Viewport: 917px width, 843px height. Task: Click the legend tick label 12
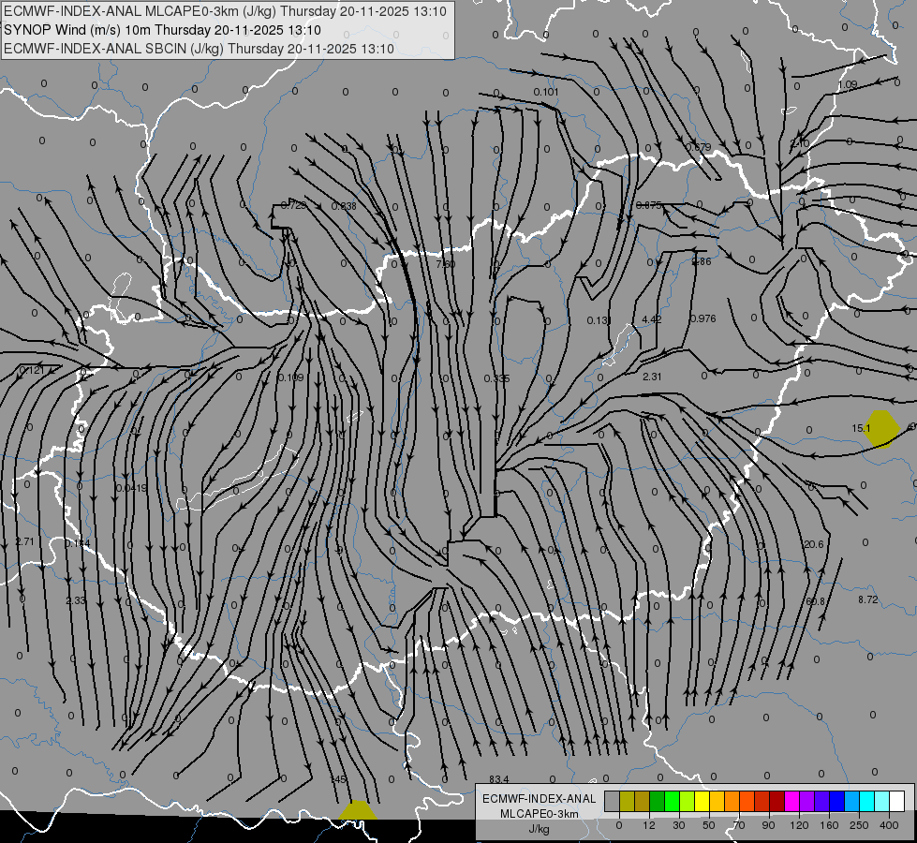tap(648, 825)
